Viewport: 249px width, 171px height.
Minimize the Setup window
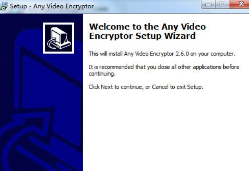tap(208, 4)
